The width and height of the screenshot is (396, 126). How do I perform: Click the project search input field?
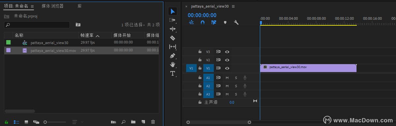point(37,25)
